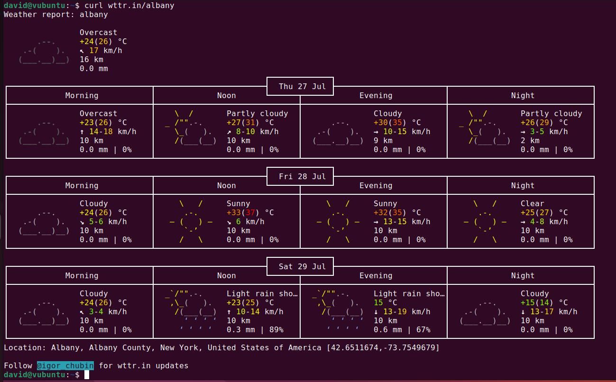Click the overcast cloud icon for current conditions

[x=43, y=51]
